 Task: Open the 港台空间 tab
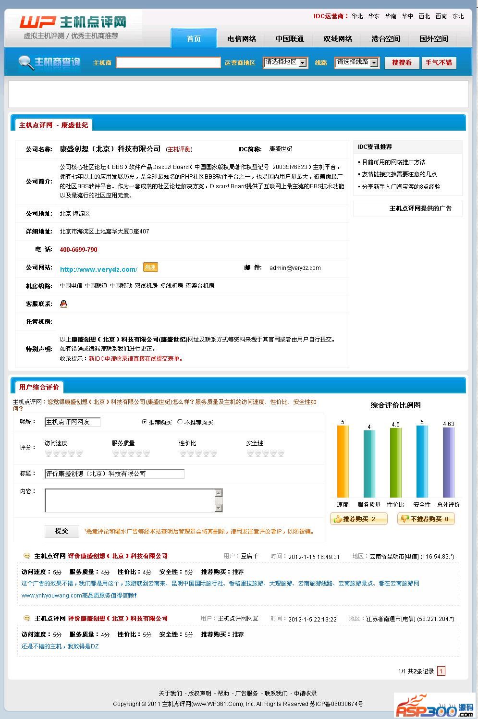(386, 38)
